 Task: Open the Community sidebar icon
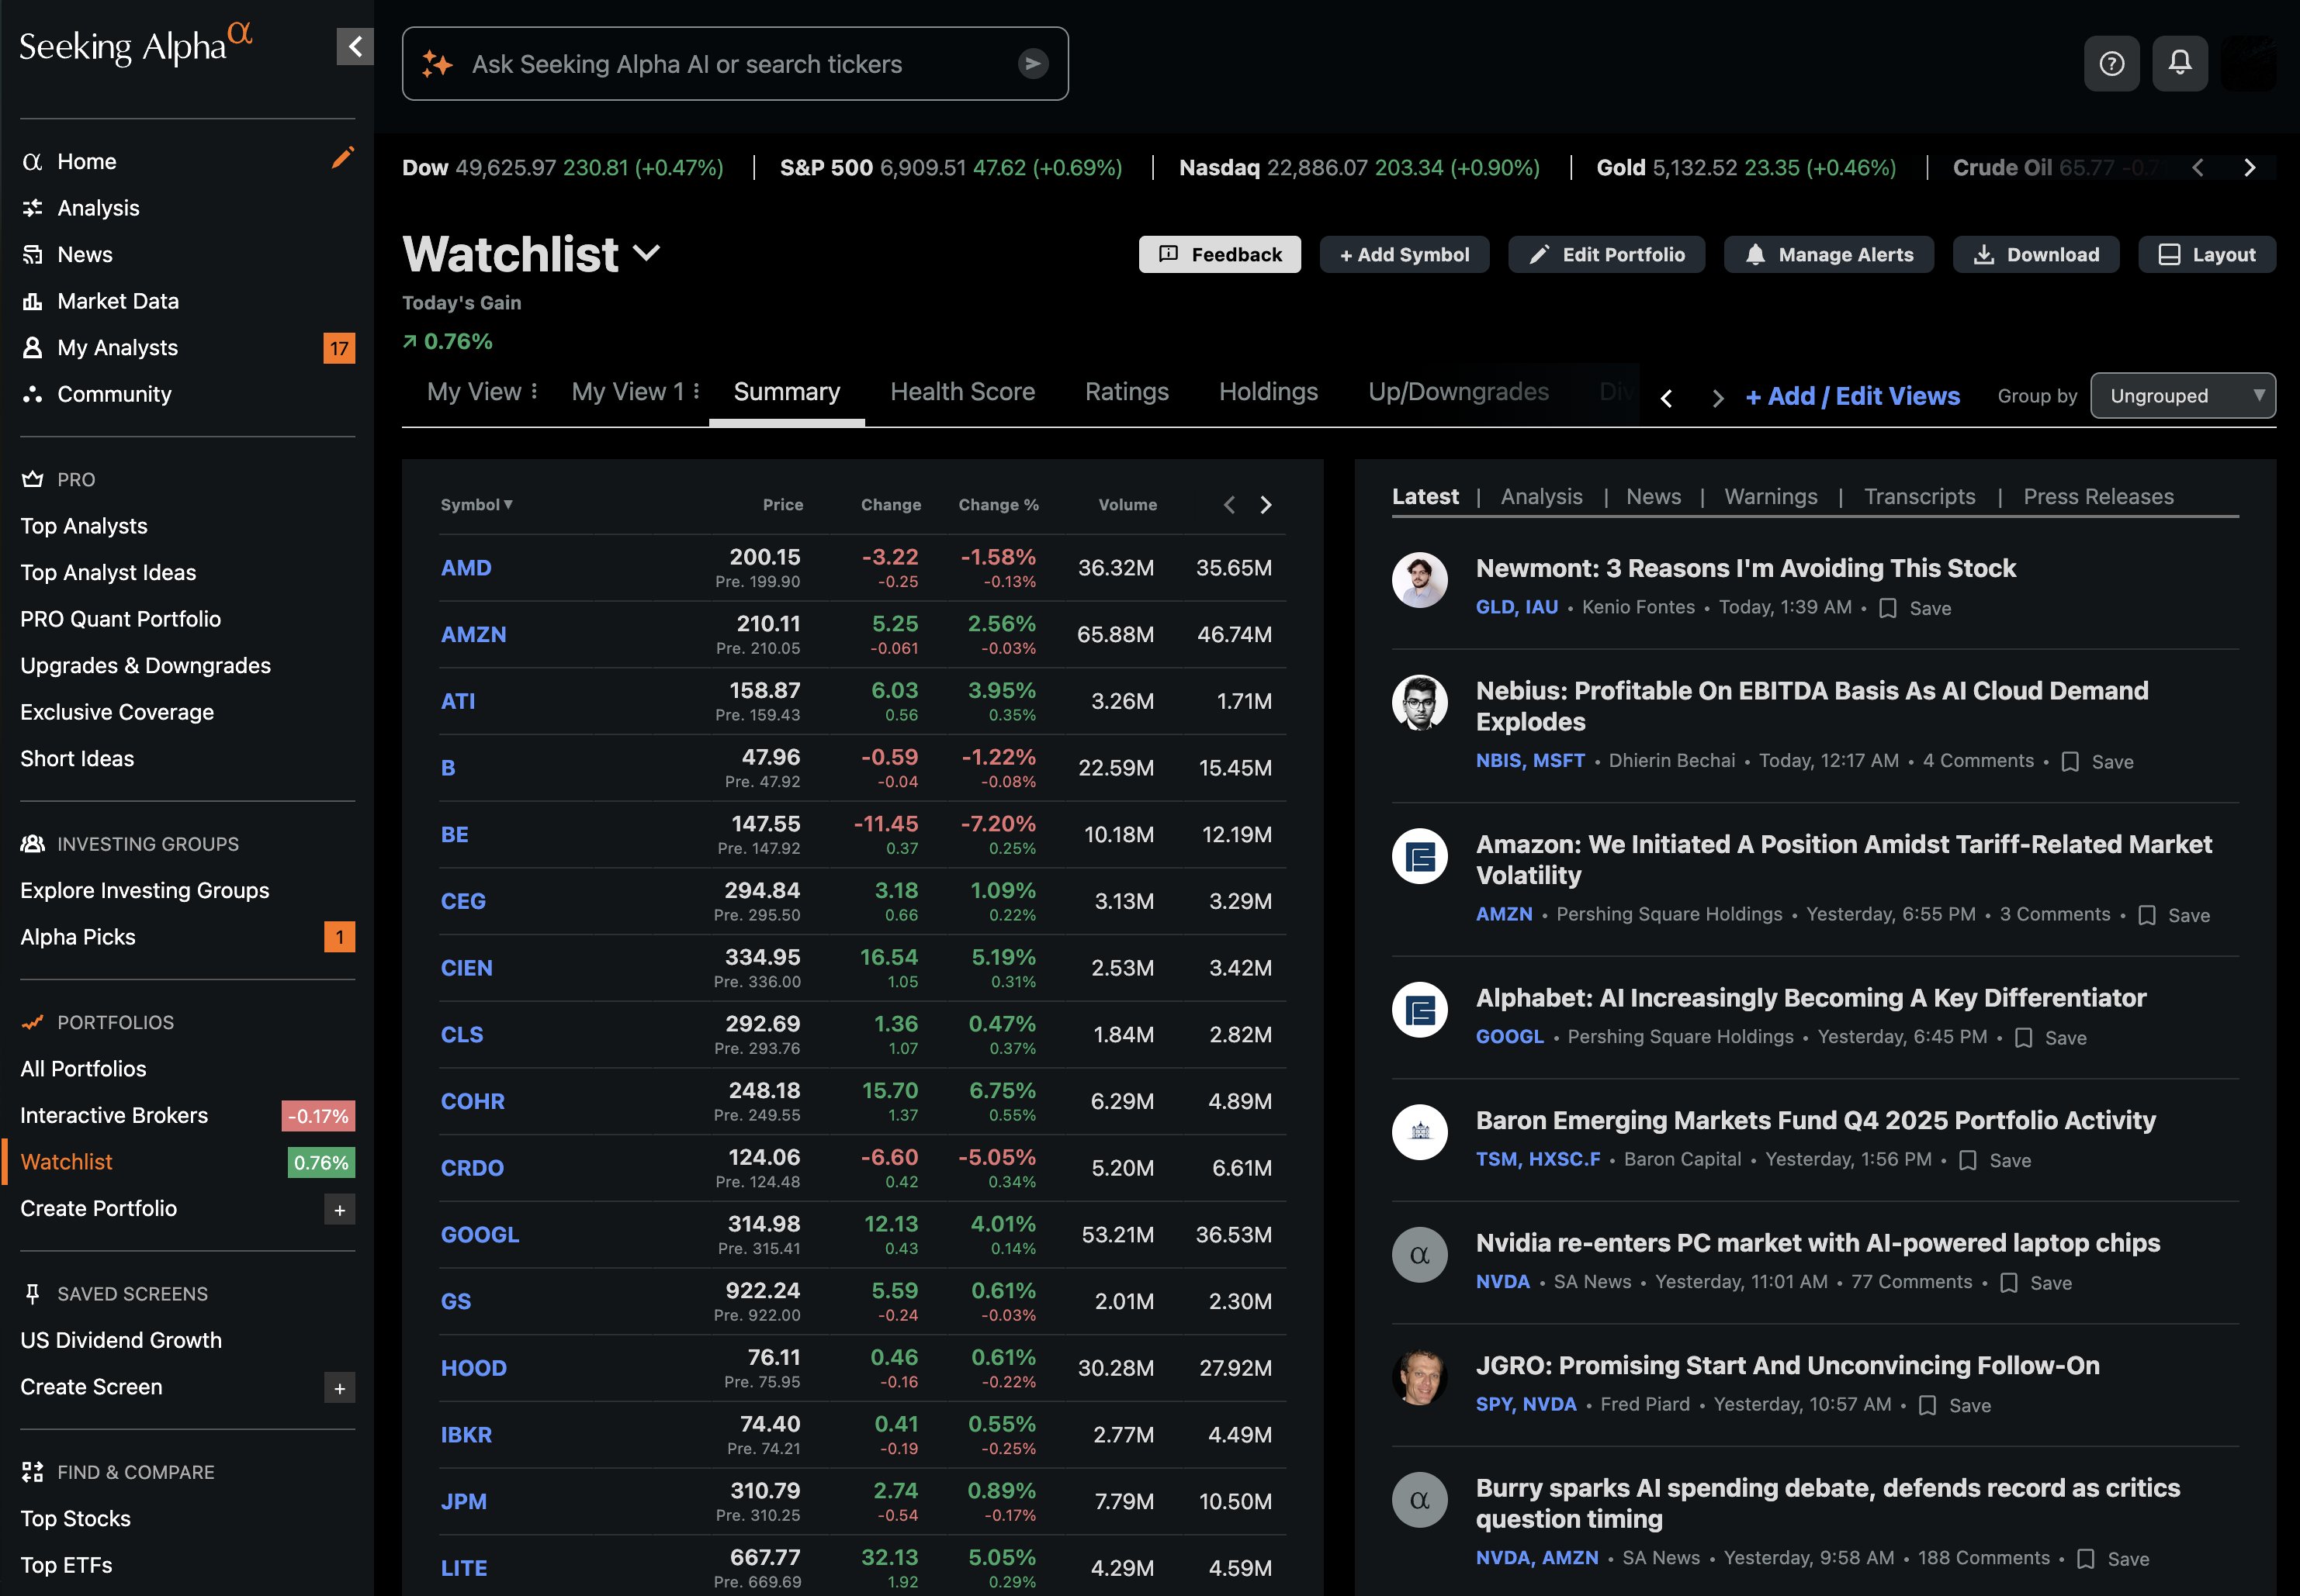tap(32, 394)
